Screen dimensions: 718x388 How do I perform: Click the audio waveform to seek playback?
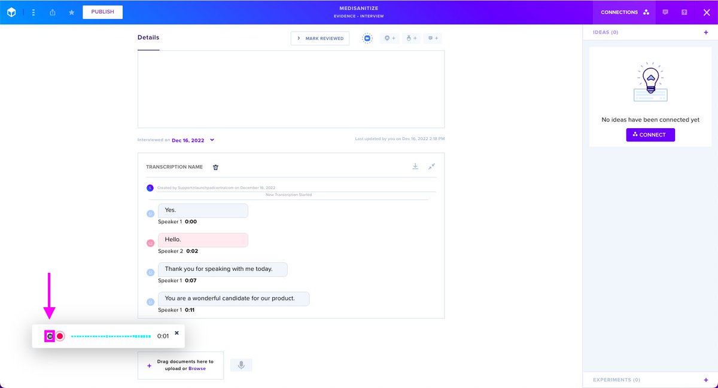point(109,336)
